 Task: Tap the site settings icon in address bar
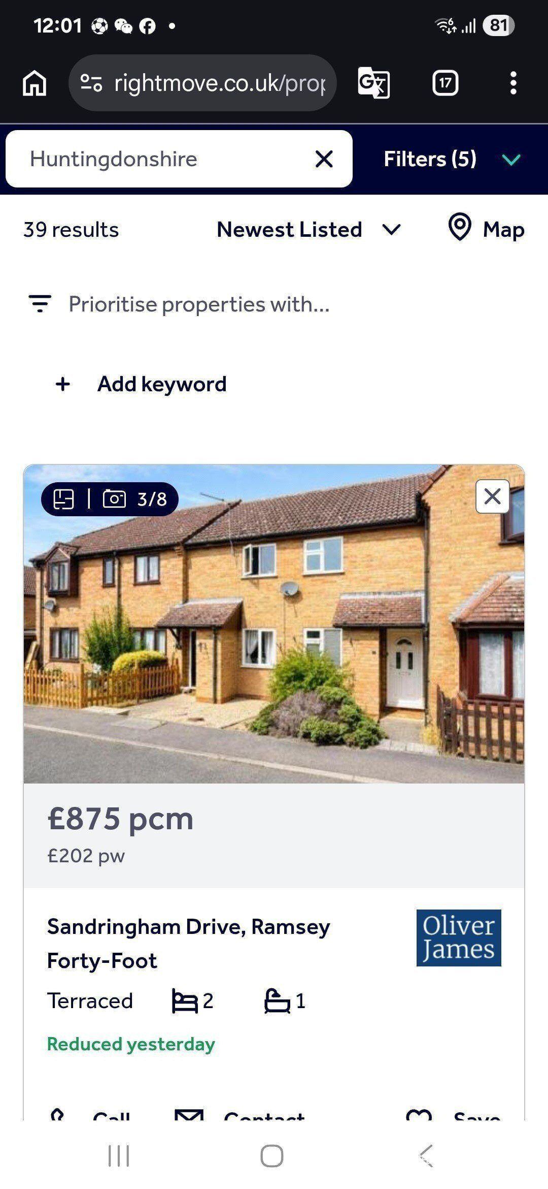(x=92, y=83)
